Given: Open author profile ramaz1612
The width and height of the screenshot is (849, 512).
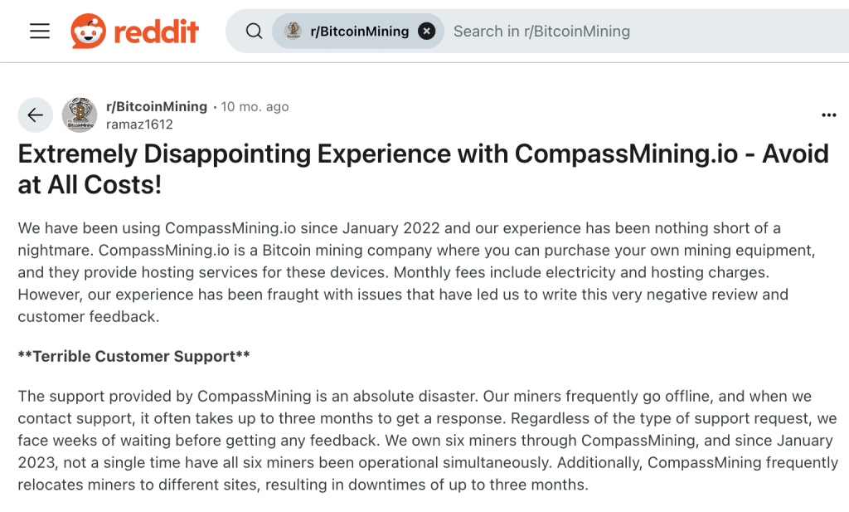Looking at the screenshot, I should tap(139, 124).
